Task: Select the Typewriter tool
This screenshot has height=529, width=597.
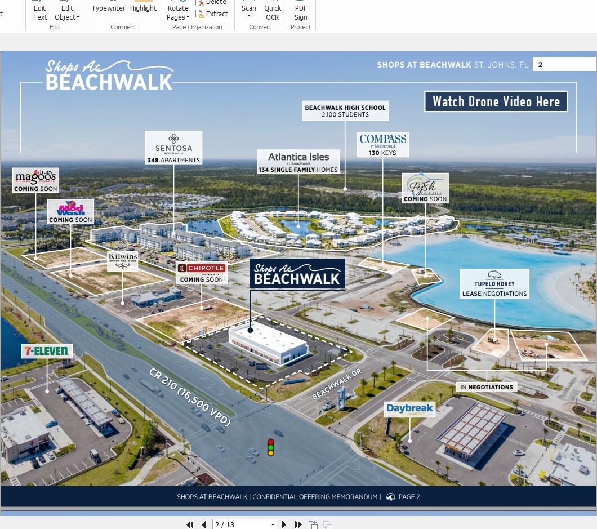Action: point(107,8)
